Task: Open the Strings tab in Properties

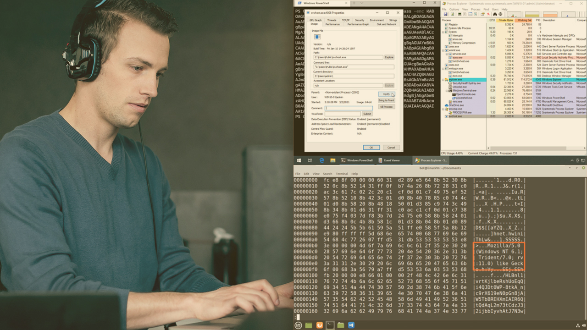Action: (x=393, y=20)
